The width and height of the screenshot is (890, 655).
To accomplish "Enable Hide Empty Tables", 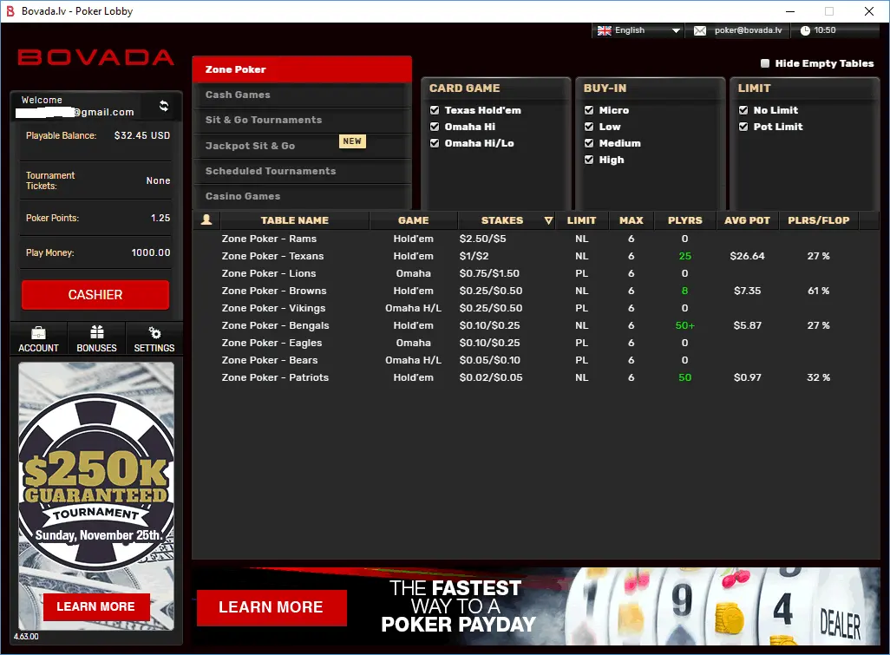I will (x=764, y=63).
